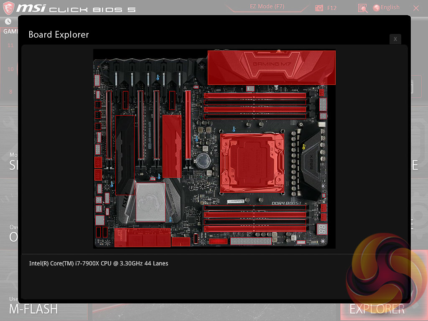The height and width of the screenshot is (321, 428).
Task: Click the blue thermometer beside the chipset heatsink
Action: [171, 219]
